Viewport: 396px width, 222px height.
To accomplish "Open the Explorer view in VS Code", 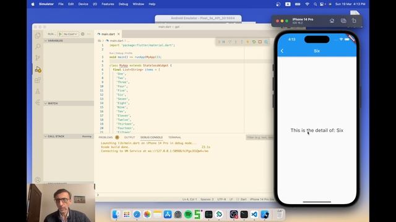I will [38, 36].
